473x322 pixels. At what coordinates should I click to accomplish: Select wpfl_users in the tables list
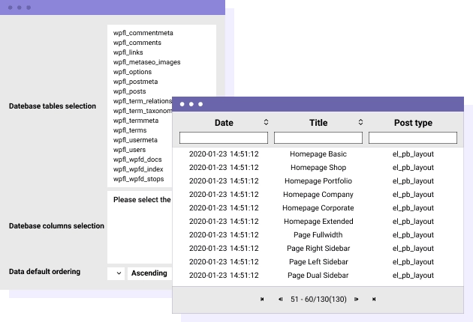point(129,150)
